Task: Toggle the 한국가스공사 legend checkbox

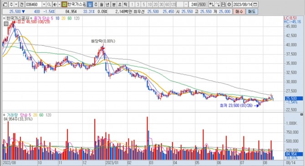Action: pos(4,18)
